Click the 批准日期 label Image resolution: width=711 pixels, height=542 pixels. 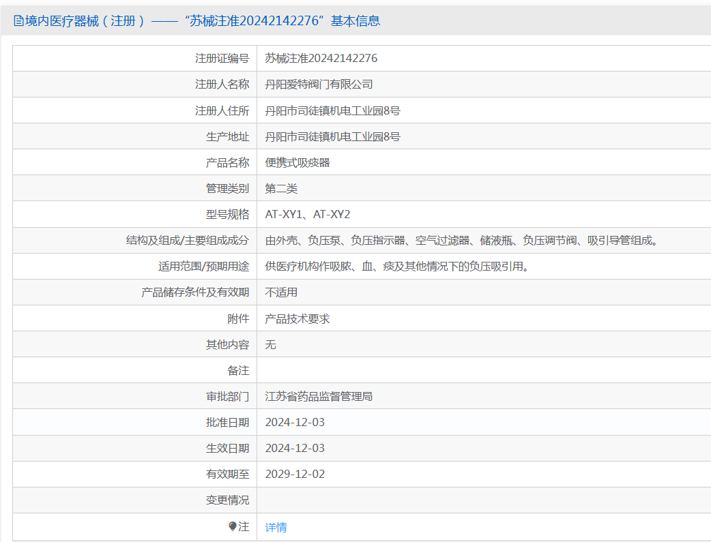228,423
